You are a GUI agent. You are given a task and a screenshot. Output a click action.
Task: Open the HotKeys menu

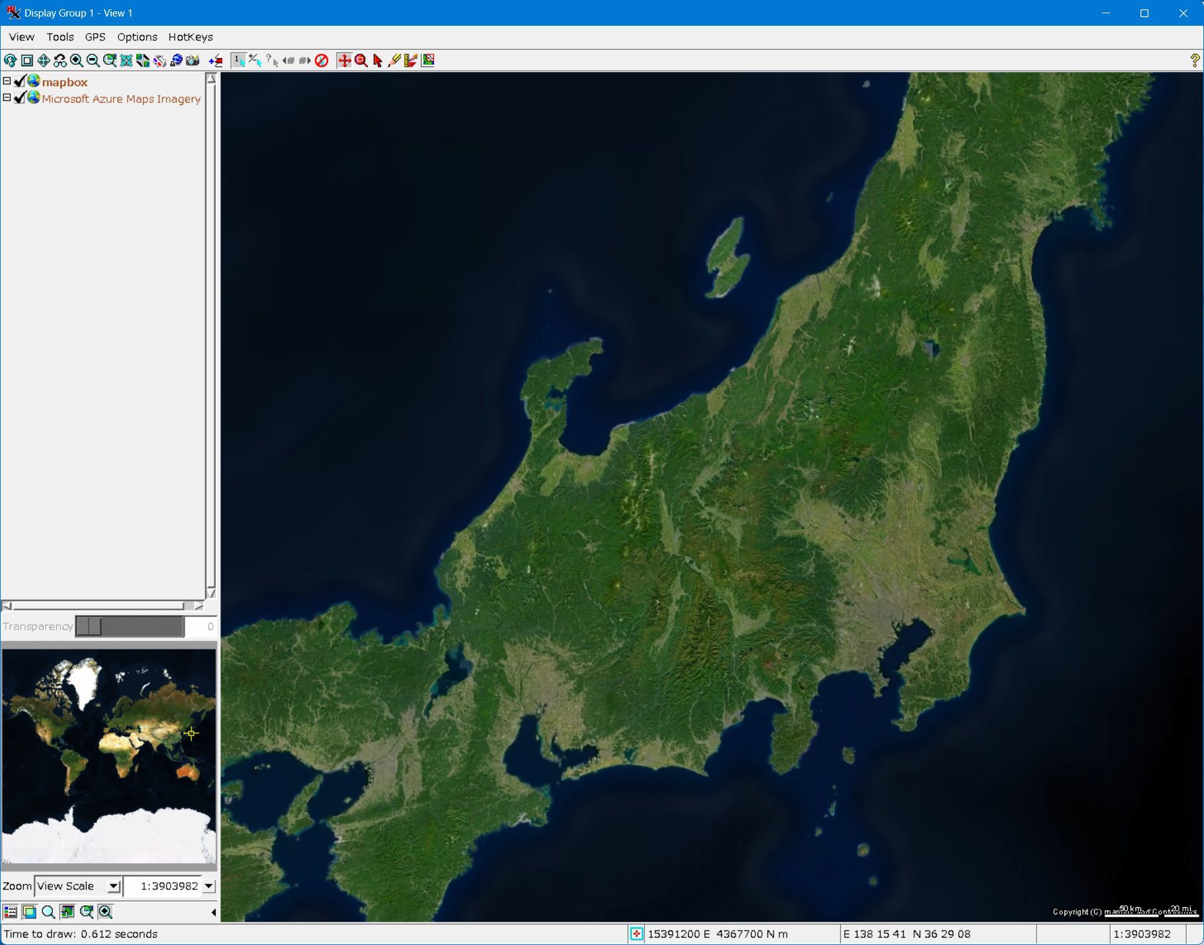190,37
